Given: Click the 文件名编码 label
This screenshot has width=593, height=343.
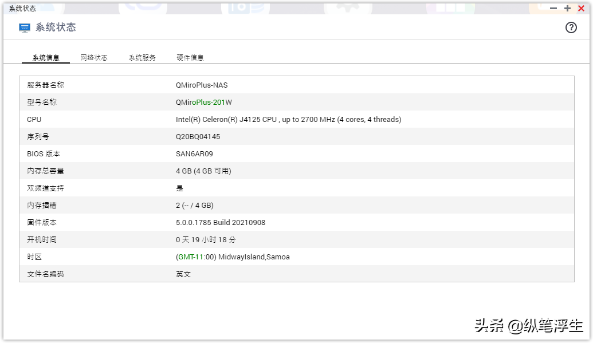Looking at the screenshot, I should 45,274.
